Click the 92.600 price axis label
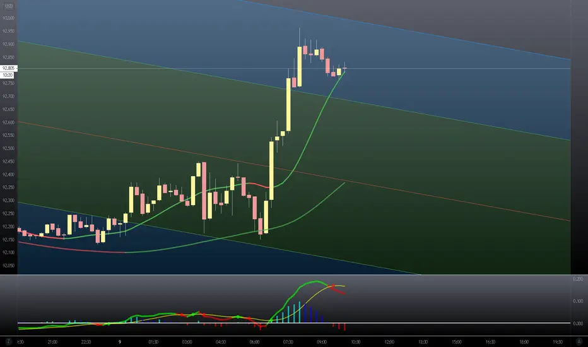Screen dimensions: 588x347 click(8, 122)
